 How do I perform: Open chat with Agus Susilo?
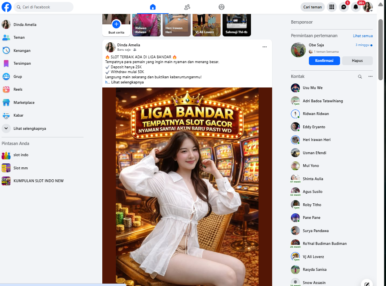coord(332,191)
